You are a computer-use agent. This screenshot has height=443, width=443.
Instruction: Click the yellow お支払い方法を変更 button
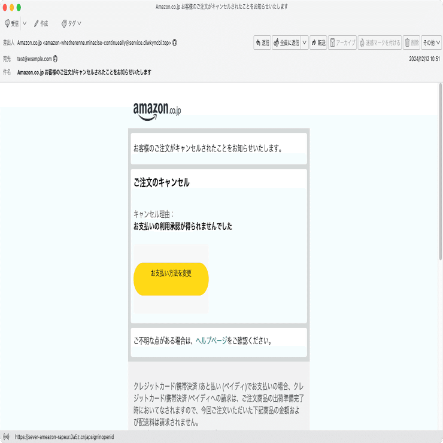pos(171,279)
